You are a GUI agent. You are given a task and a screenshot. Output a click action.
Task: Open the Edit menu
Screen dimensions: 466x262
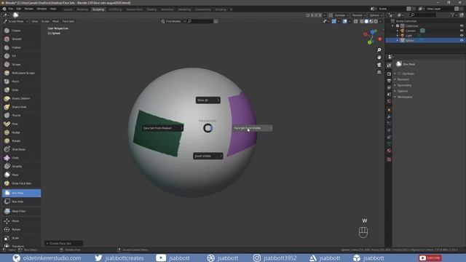click(x=19, y=9)
